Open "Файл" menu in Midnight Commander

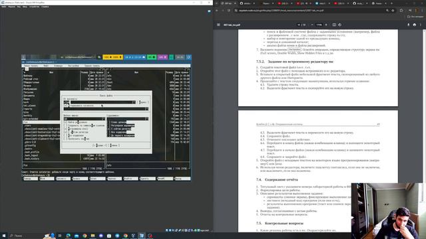46,66
